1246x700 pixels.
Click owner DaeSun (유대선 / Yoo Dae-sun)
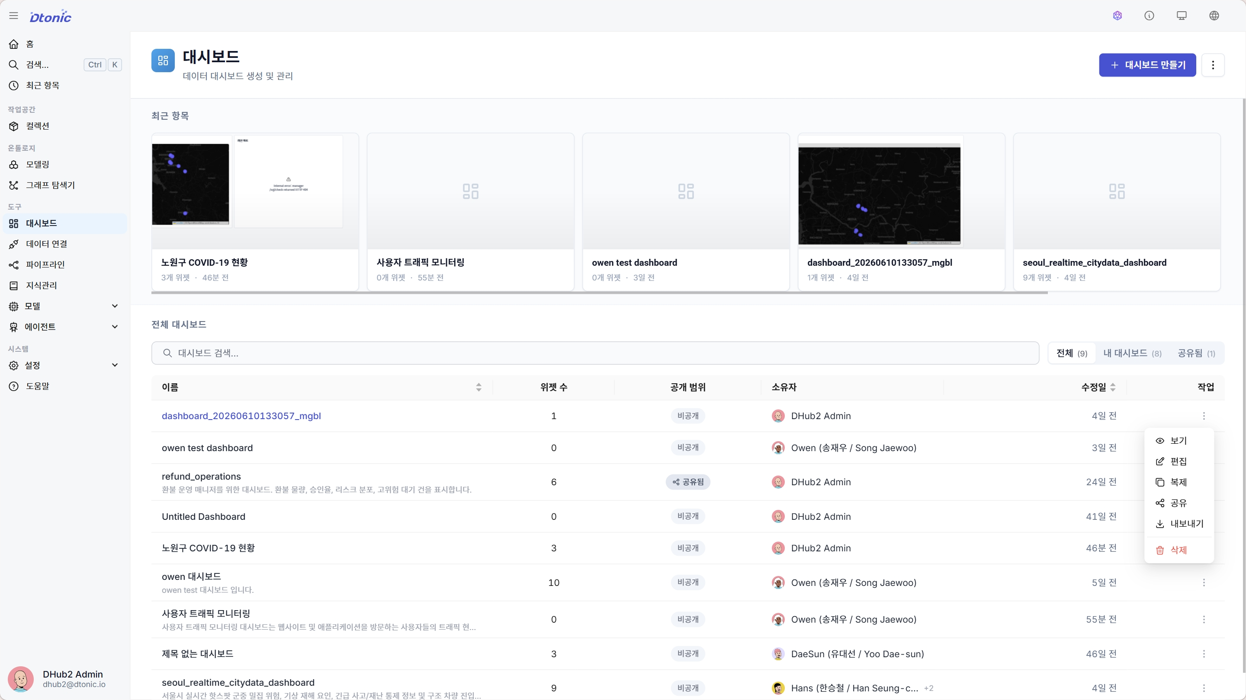[x=857, y=654]
